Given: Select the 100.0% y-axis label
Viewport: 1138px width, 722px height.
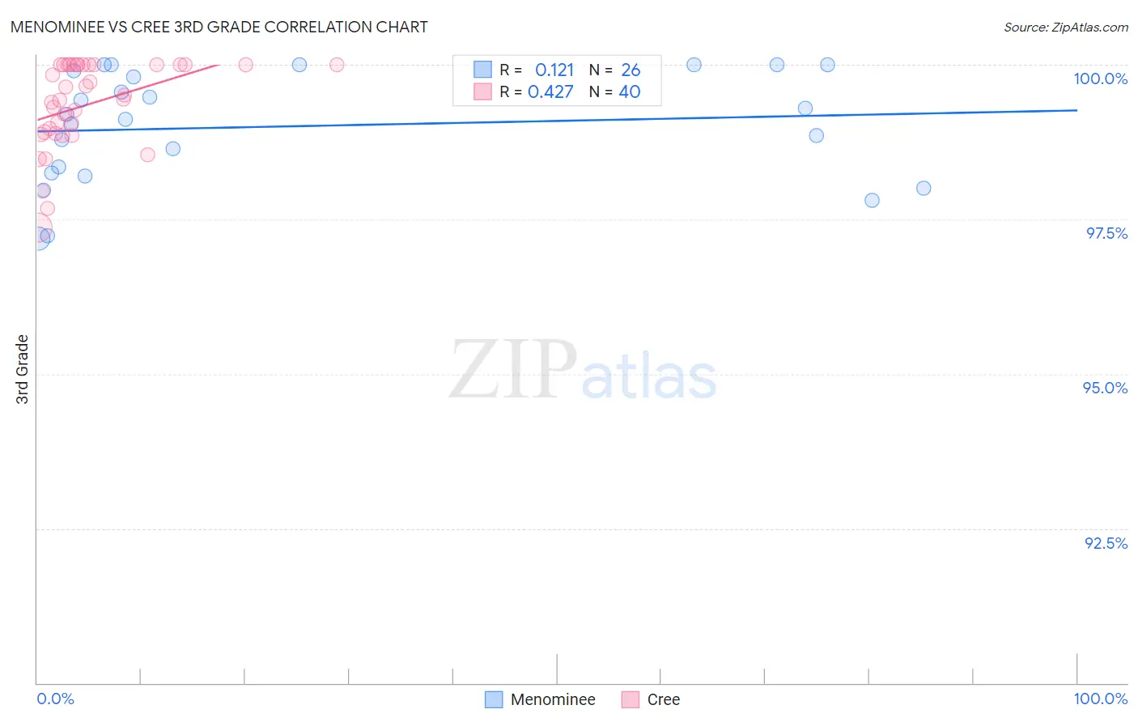Looking at the screenshot, I should pyautogui.click(x=1100, y=79).
